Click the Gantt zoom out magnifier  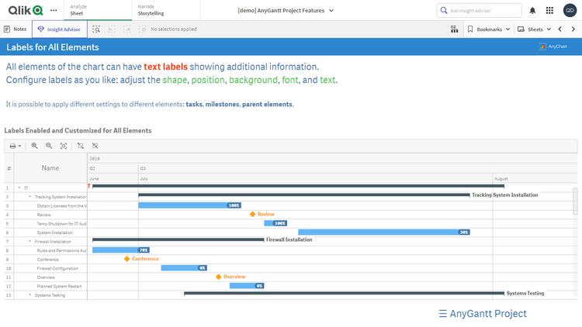coord(49,146)
